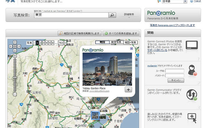The height and width of the screenshot is (128, 205).
Task: Click in the 東京 search field
Action: 71,15
